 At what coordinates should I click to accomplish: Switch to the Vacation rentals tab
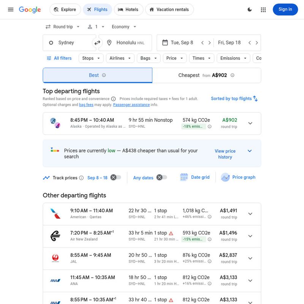pyautogui.click(x=169, y=9)
